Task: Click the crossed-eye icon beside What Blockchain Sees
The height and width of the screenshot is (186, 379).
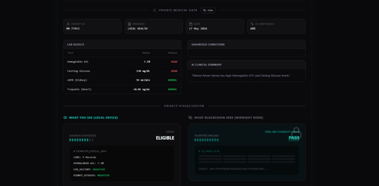Action: tap(190, 118)
